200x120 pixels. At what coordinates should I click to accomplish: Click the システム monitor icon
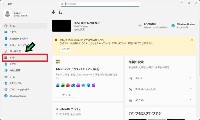[6, 32]
